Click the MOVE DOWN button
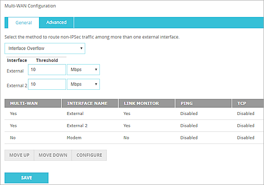 point(53,155)
